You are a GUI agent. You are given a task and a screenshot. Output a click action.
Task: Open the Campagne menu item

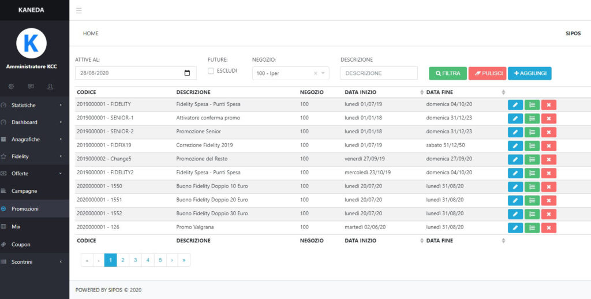pos(24,190)
